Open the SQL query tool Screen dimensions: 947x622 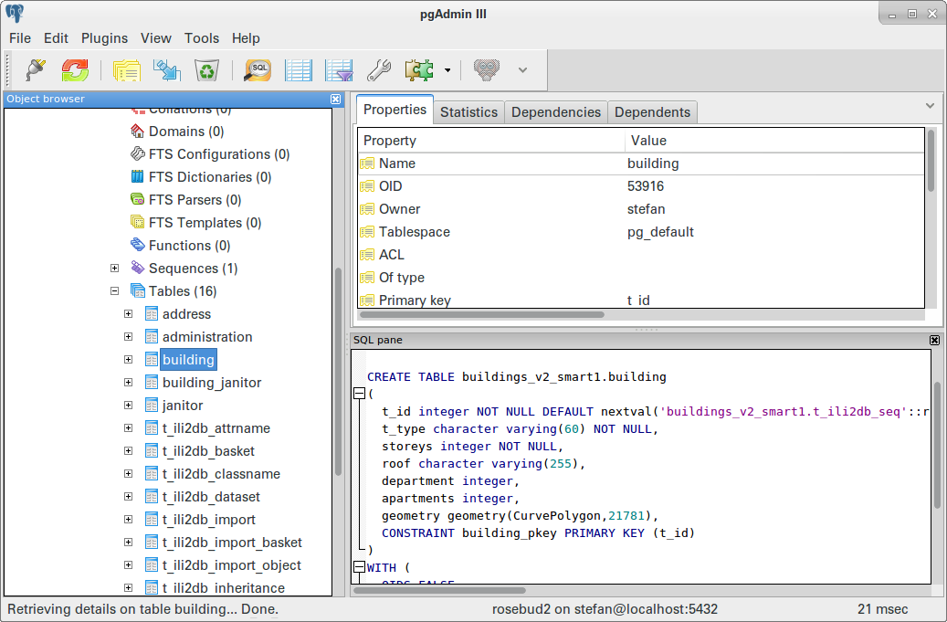258,70
